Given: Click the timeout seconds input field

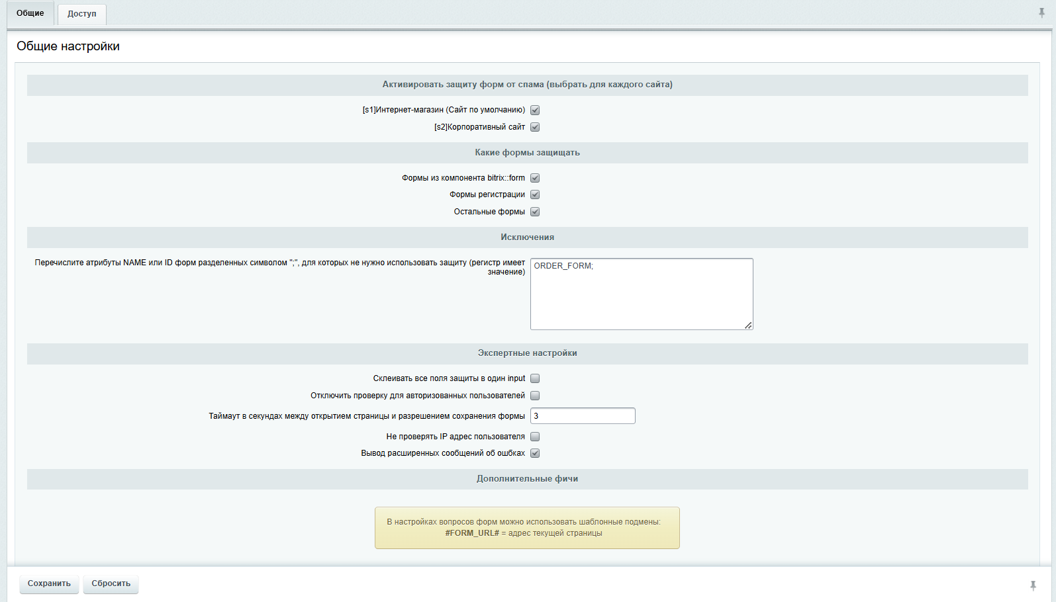Looking at the screenshot, I should [x=583, y=416].
